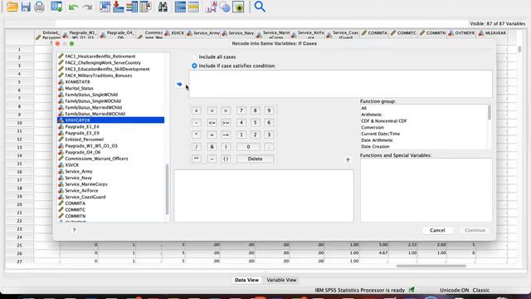This screenshot has width=531, height=299.
Task: Select Include all cases radio button
Action: pyautogui.click(x=194, y=57)
